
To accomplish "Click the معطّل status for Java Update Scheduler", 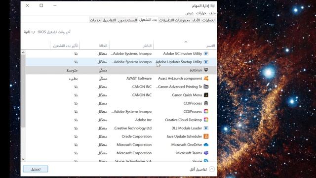I will click(x=102, y=136).
